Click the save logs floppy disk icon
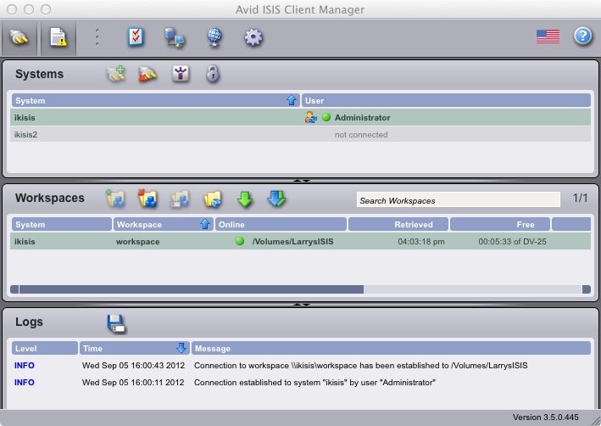 point(116,324)
